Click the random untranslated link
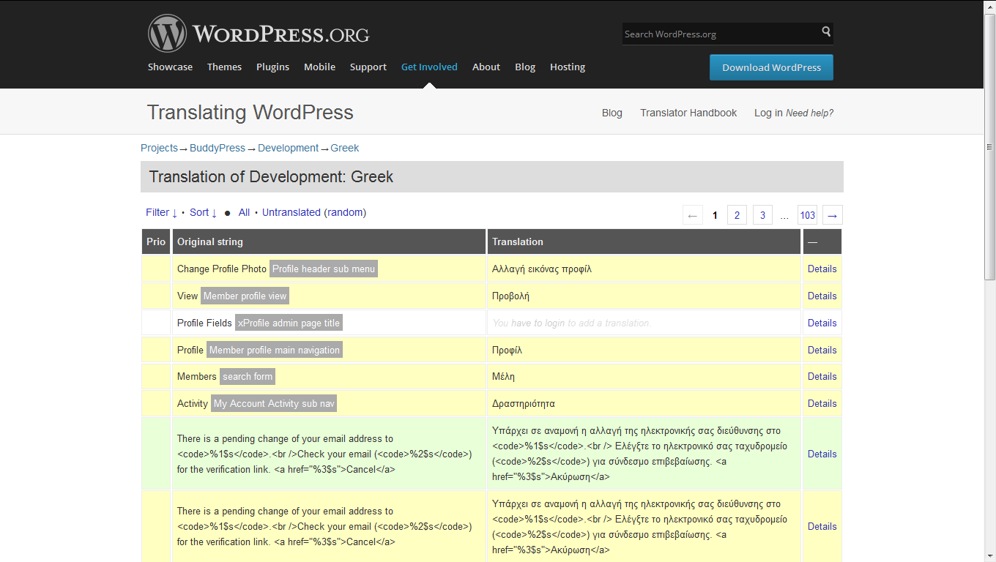996x562 pixels. click(345, 212)
